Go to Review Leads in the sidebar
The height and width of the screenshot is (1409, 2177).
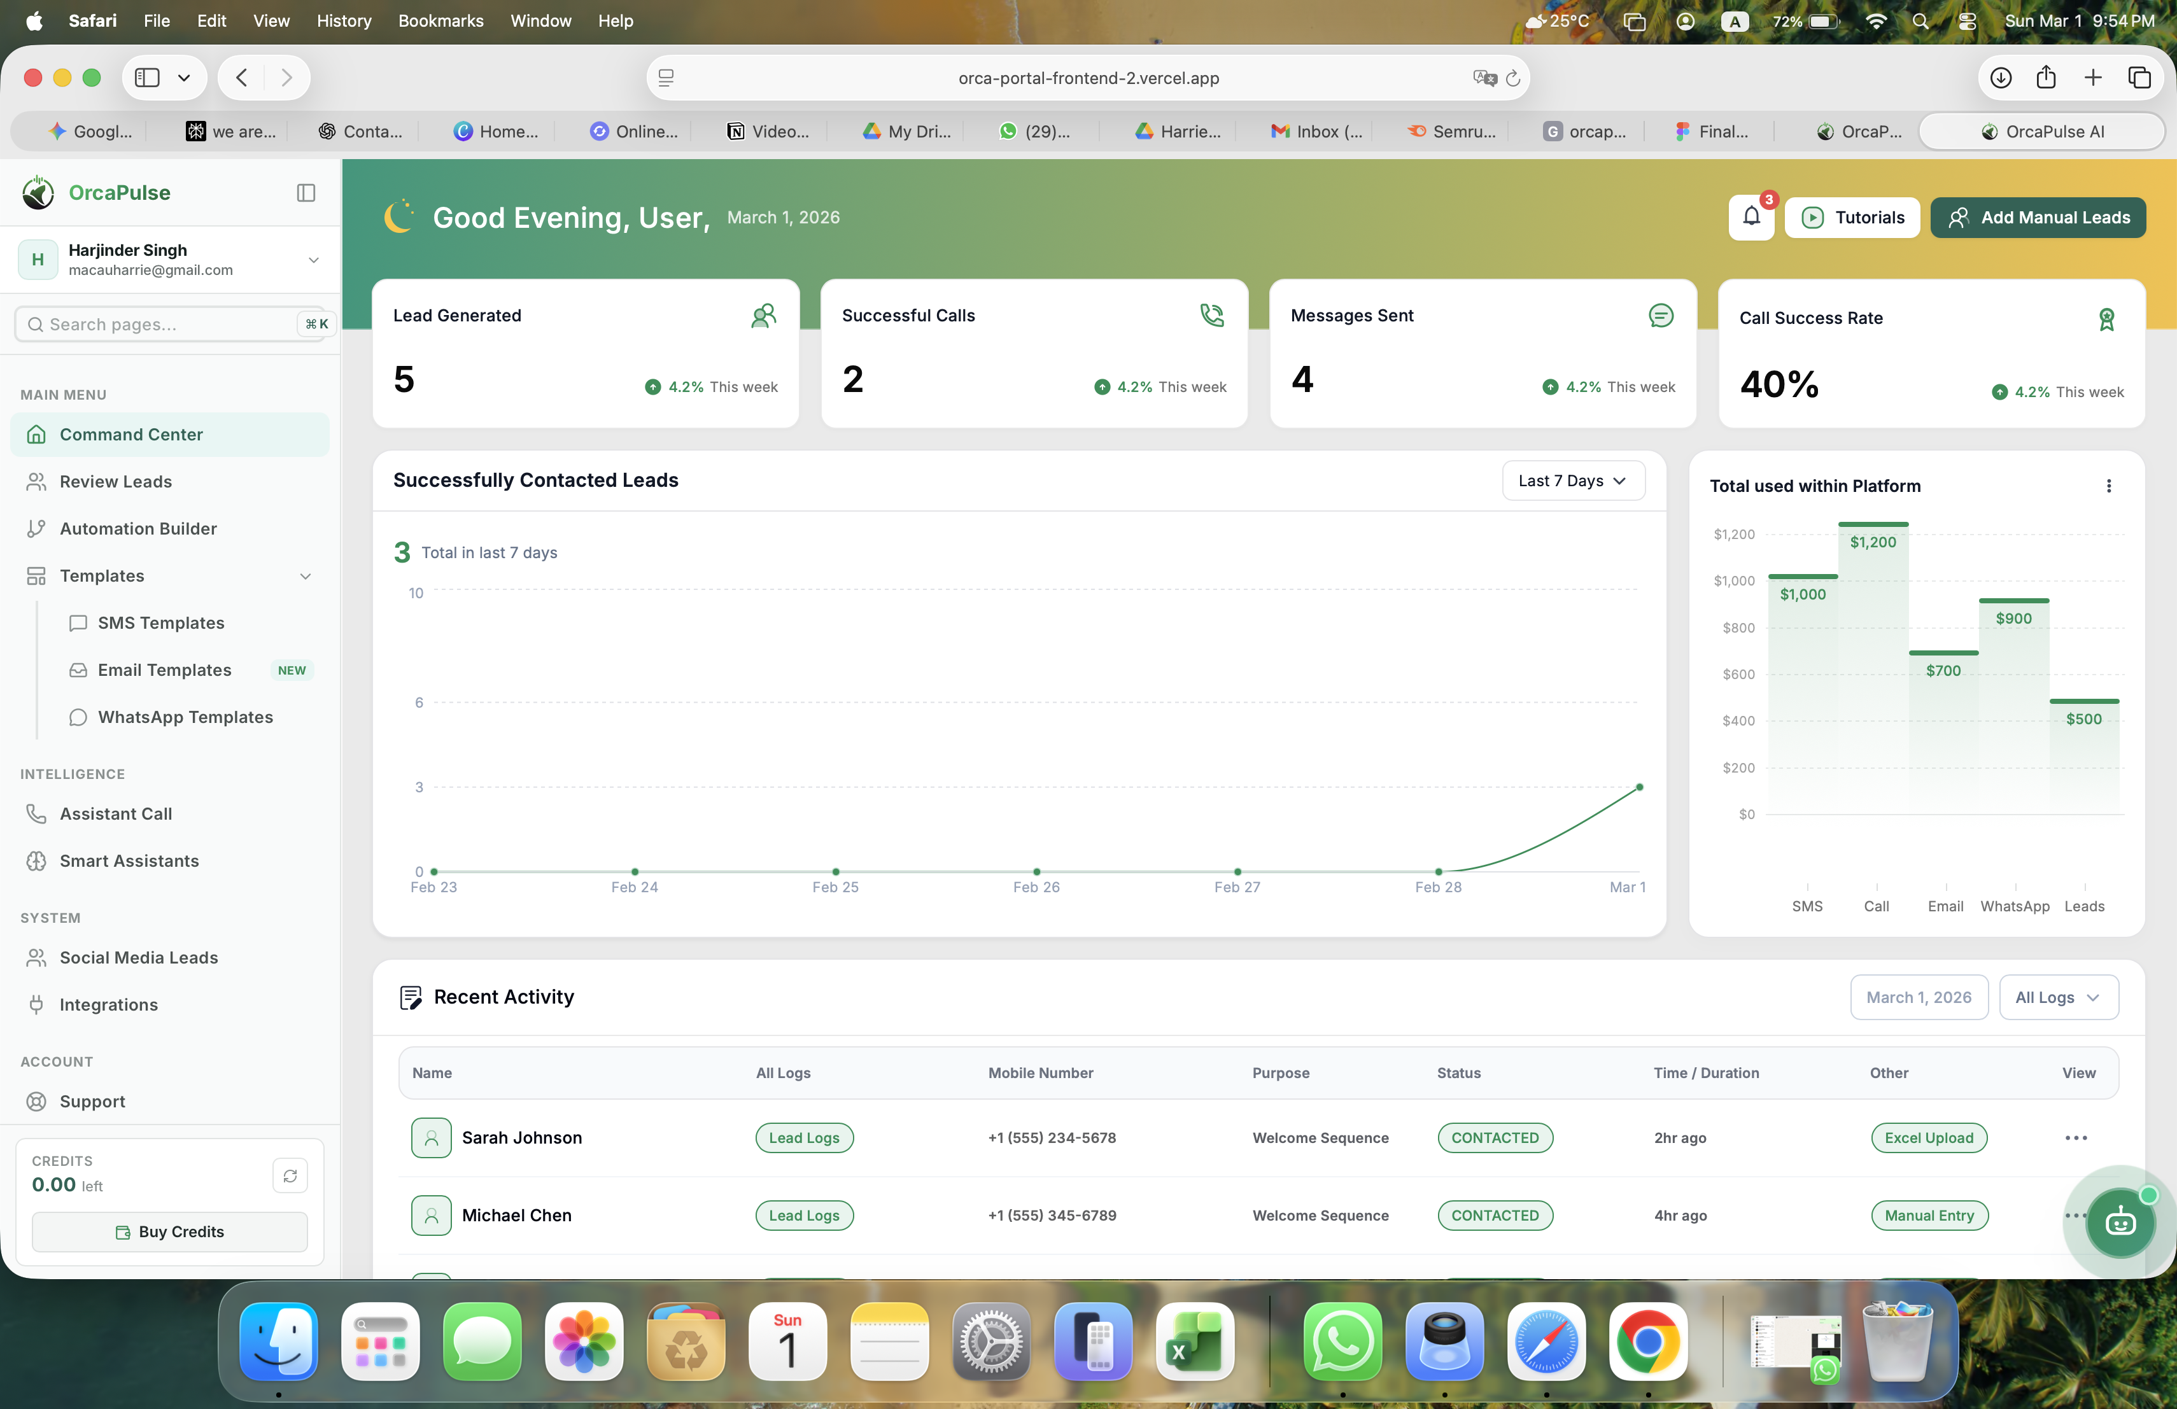pos(115,482)
